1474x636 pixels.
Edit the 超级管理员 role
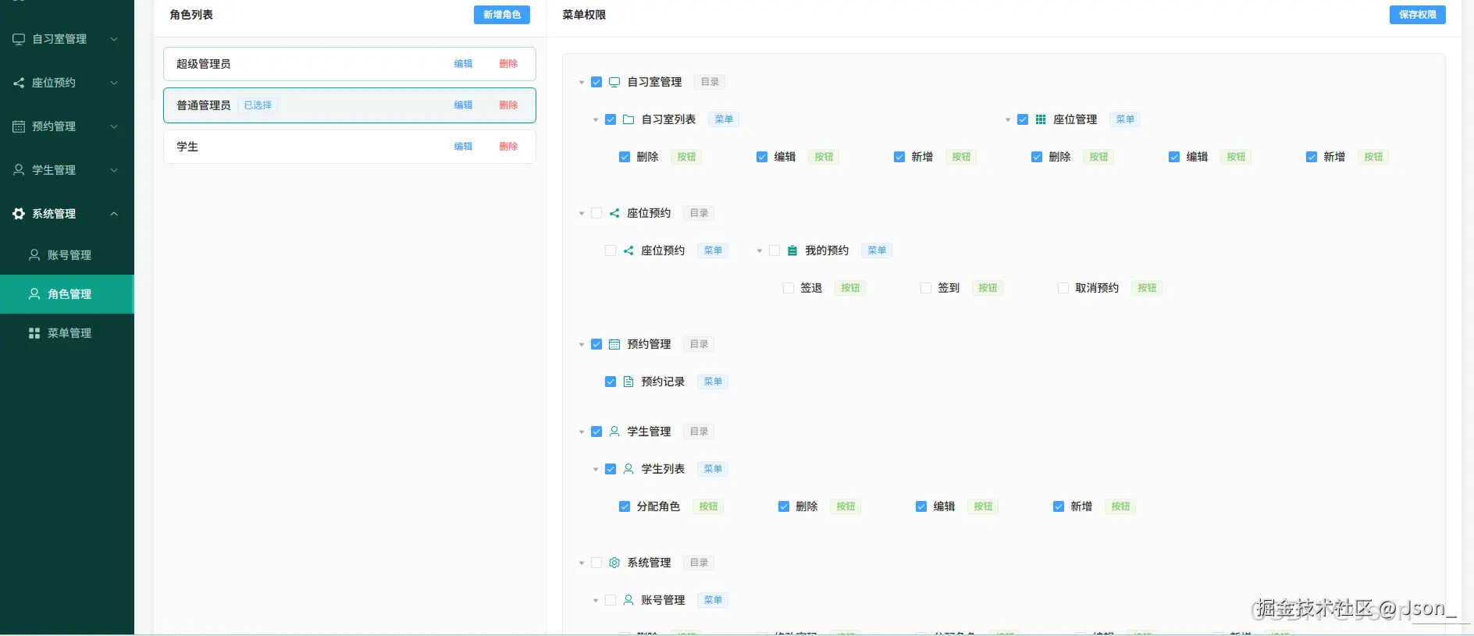463,64
